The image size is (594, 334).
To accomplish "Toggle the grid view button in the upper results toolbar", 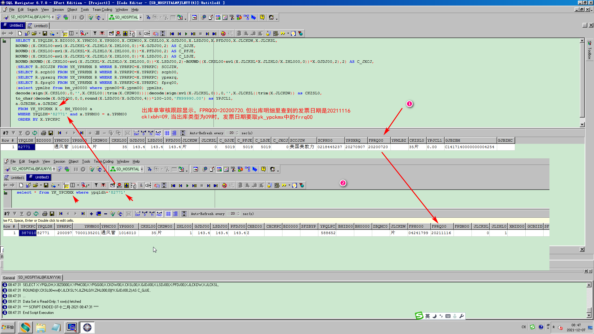I will click(x=167, y=133).
